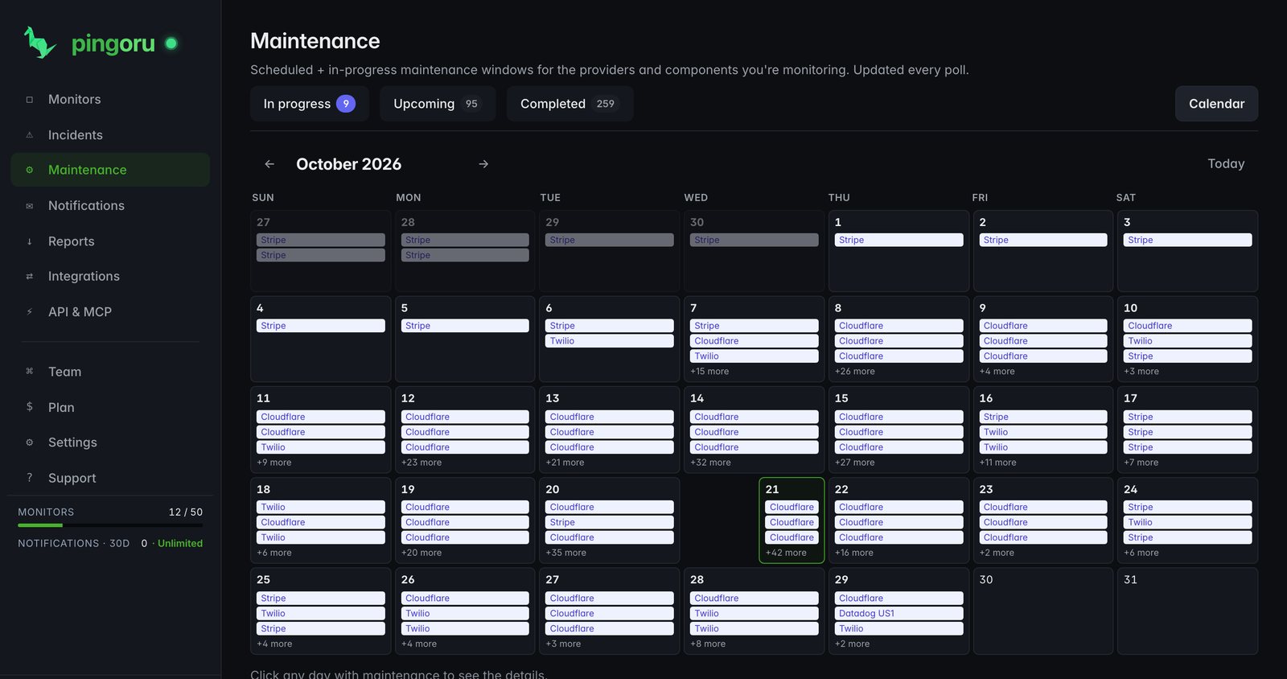Expand "+15 more" on October 7
Screen dimensions: 1287x679
(x=709, y=372)
